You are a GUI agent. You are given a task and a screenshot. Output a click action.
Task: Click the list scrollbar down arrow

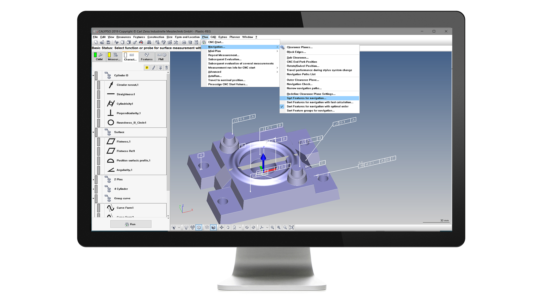pos(168,216)
